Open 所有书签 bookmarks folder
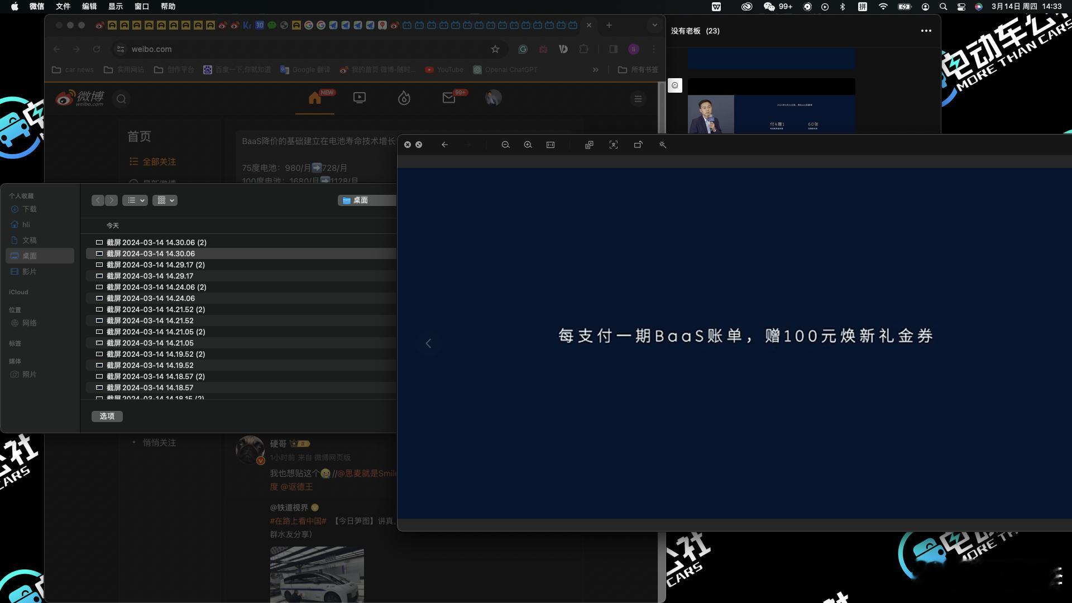The height and width of the screenshot is (603, 1072). click(638, 70)
